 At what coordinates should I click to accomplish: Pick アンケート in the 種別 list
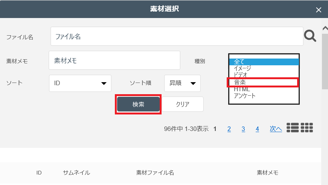pyautogui.click(x=264, y=96)
